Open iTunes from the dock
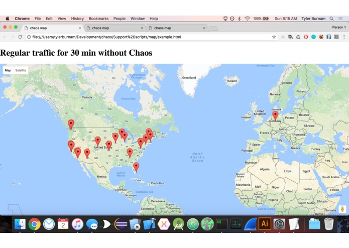The height and width of the screenshot is (248, 349). [77, 224]
